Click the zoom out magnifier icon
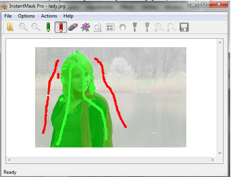This screenshot has height=177, width=231. [x=36, y=27]
